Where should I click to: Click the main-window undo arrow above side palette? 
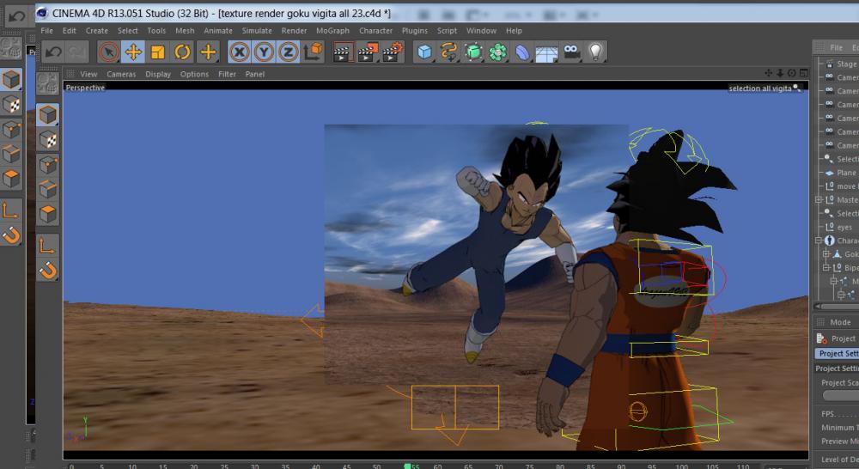pos(16,16)
